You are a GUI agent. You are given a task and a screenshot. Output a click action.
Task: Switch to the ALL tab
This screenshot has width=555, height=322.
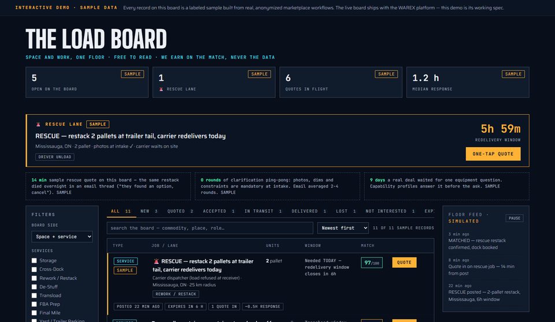[121, 211]
